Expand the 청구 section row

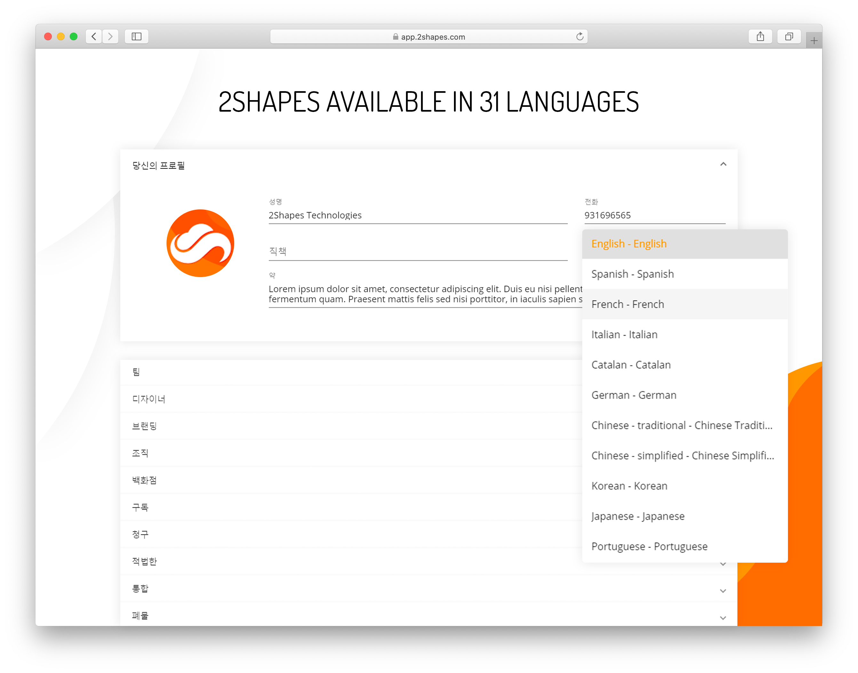coord(351,535)
